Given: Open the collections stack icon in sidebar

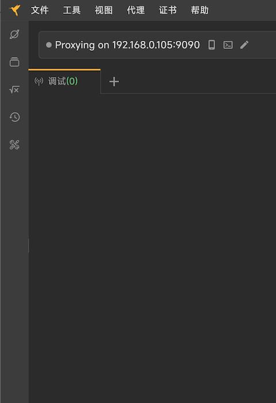Looking at the screenshot, I should 14,62.
